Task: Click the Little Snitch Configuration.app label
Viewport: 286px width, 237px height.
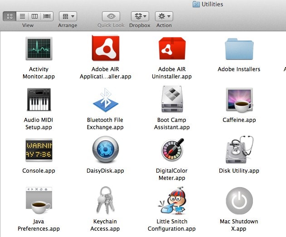Action: pyautogui.click(x=172, y=225)
